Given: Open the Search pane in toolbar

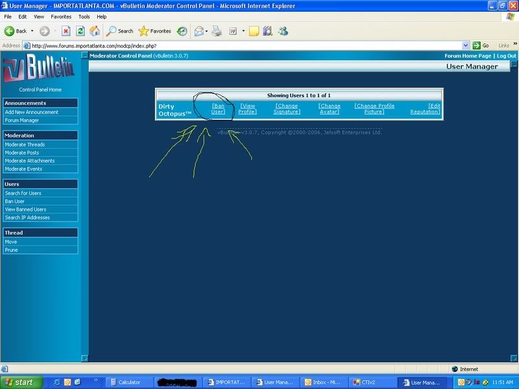Looking at the screenshot, I should [x=120, y=30].
